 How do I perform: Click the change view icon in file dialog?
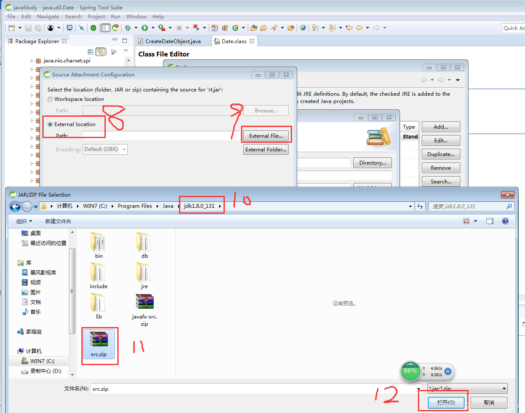[x=466, y=221]
